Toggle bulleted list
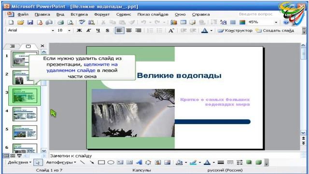This screenshot has height=174, width=309. [x=159, y=30]
